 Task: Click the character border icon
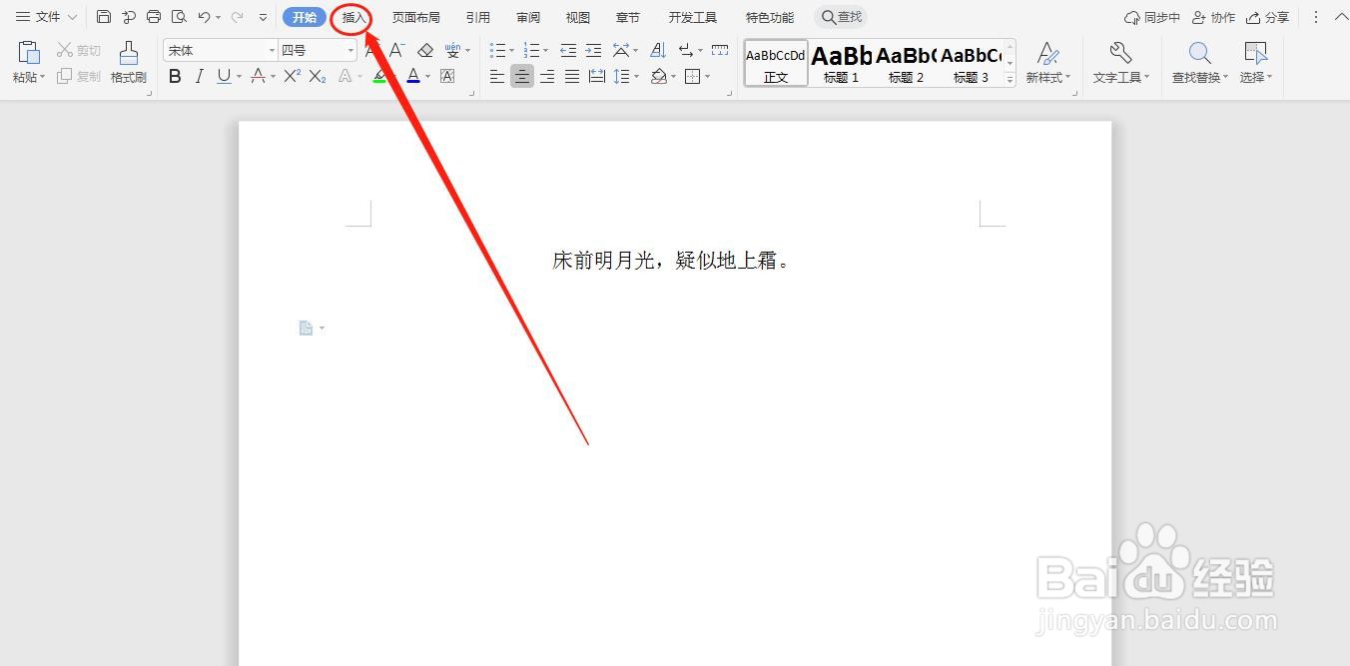coord(447,76)
